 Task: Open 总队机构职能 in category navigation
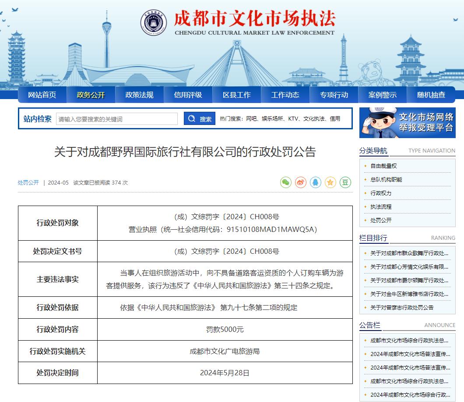[x=386, y=180]
